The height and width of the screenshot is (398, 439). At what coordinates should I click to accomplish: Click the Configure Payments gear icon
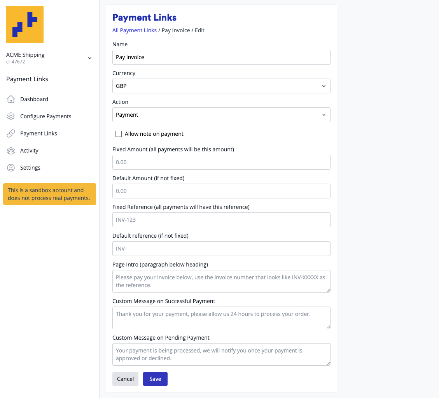click(11, 116)
